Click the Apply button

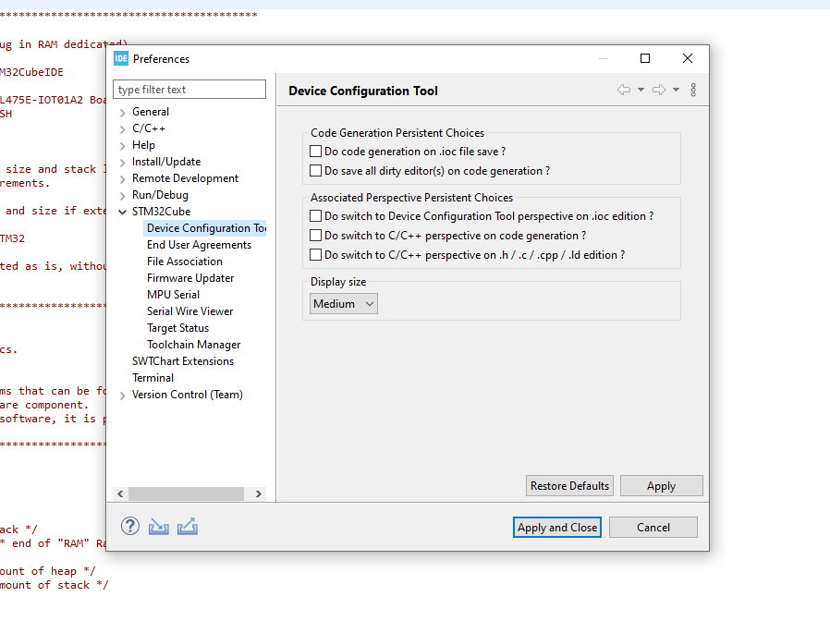[x=661, y=486]
